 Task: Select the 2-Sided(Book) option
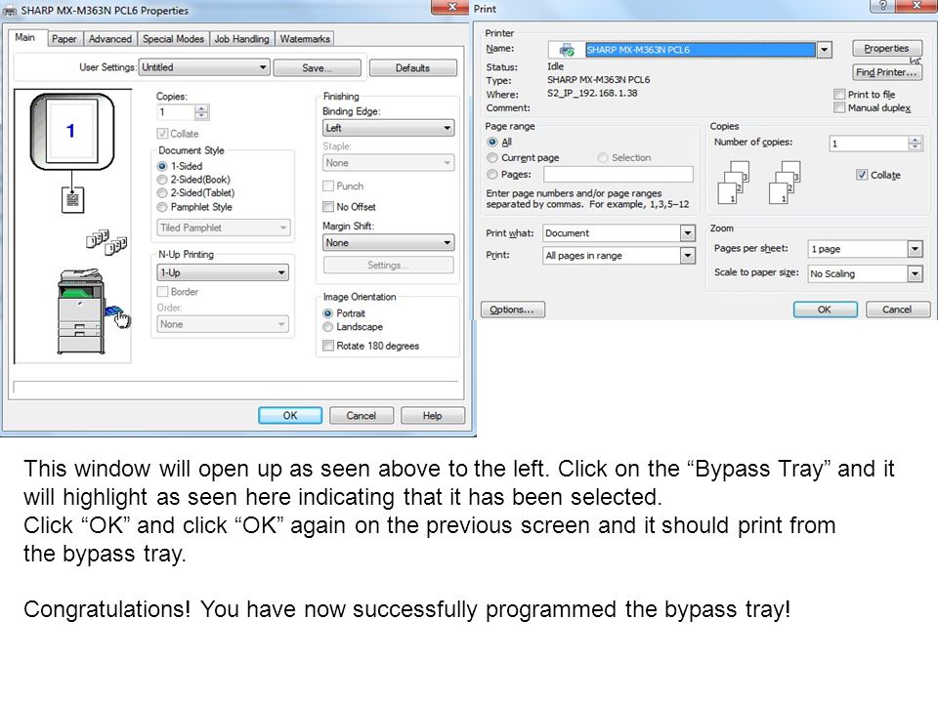(x=162, y=180)
